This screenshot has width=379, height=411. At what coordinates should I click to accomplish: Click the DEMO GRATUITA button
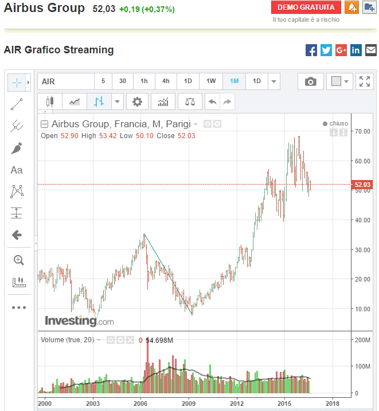(306, 7)
